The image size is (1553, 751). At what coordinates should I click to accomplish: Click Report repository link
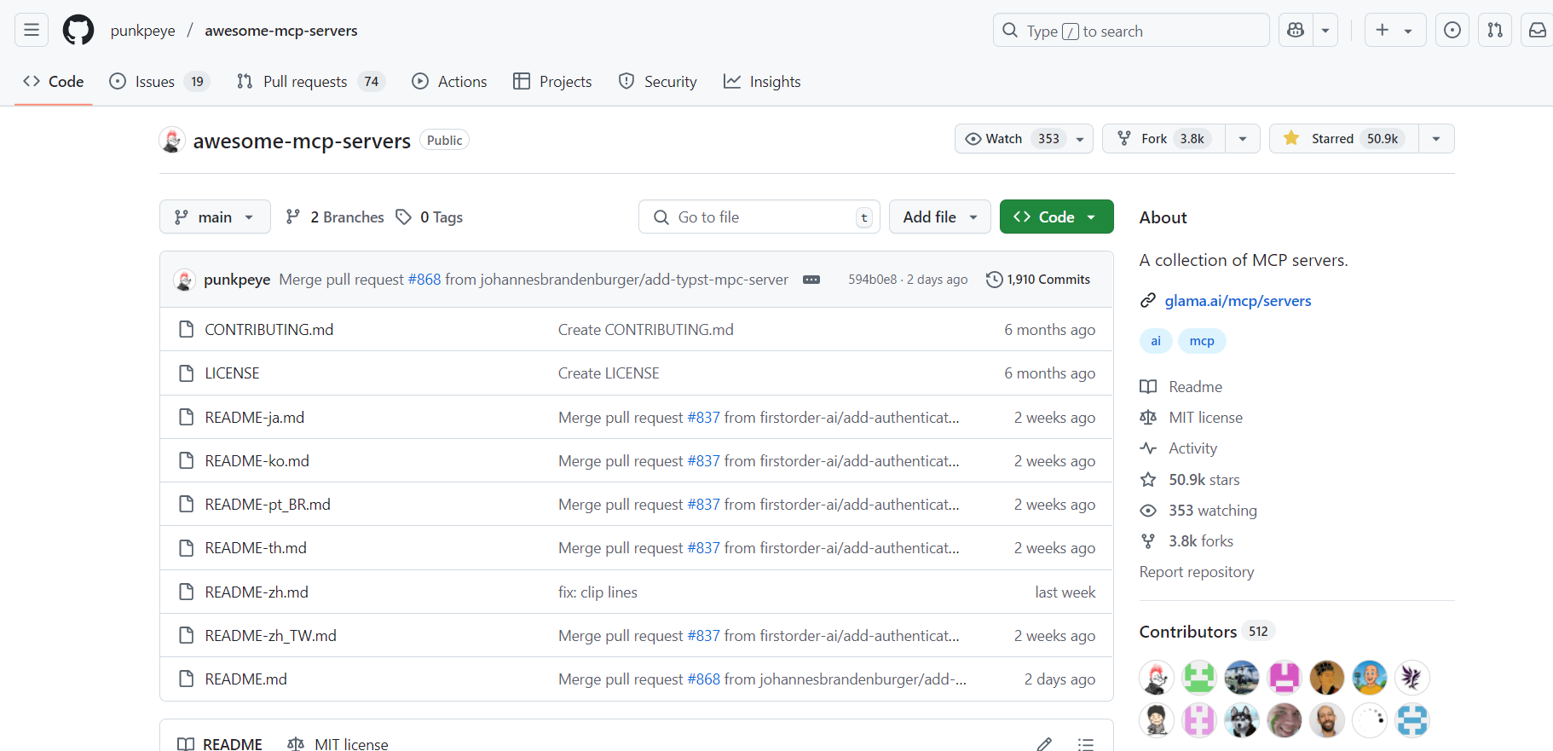pos(1197,572)
